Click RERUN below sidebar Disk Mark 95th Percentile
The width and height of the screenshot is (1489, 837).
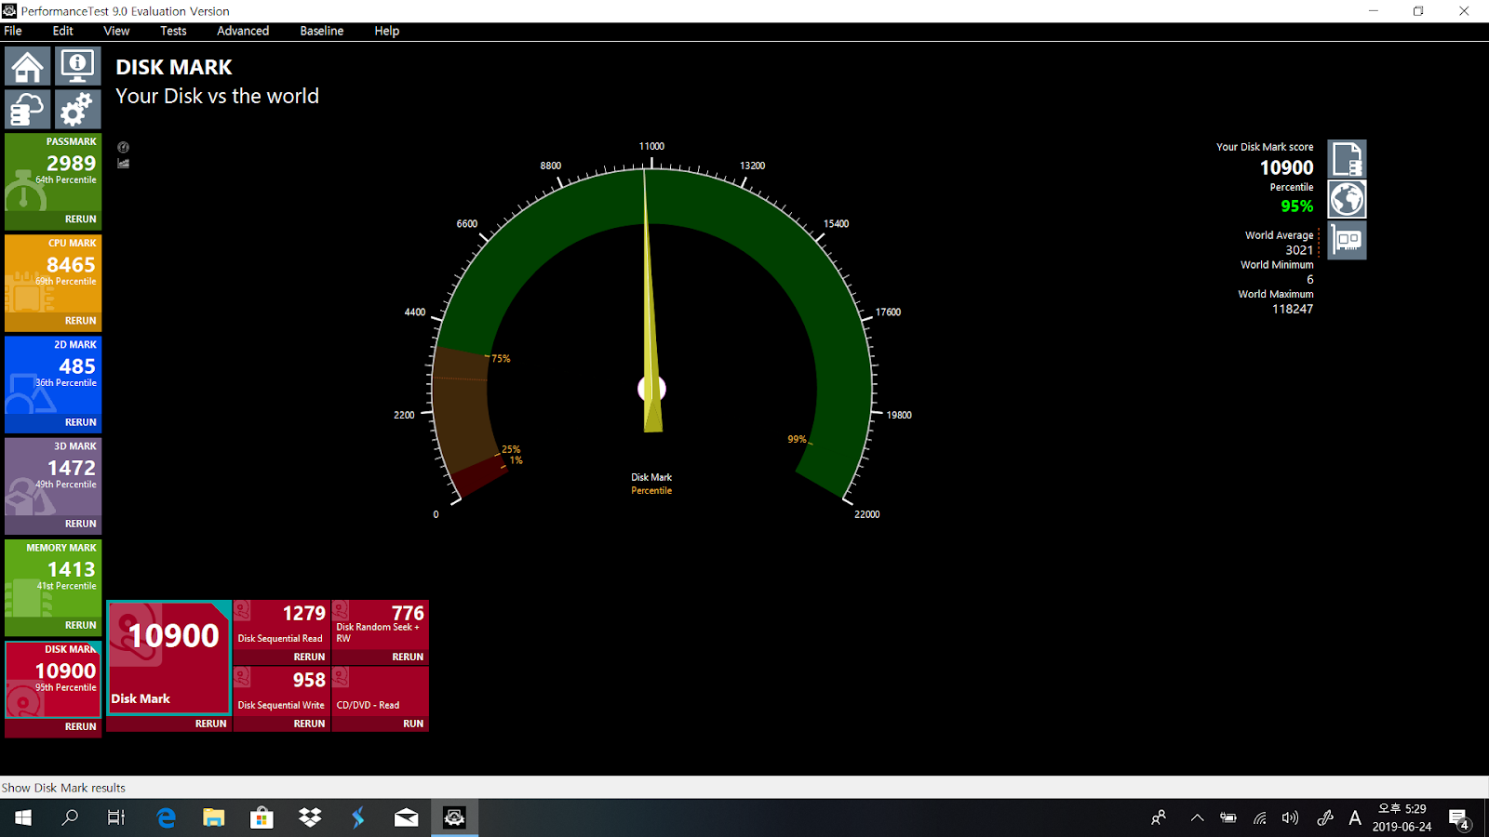(80, 727)
